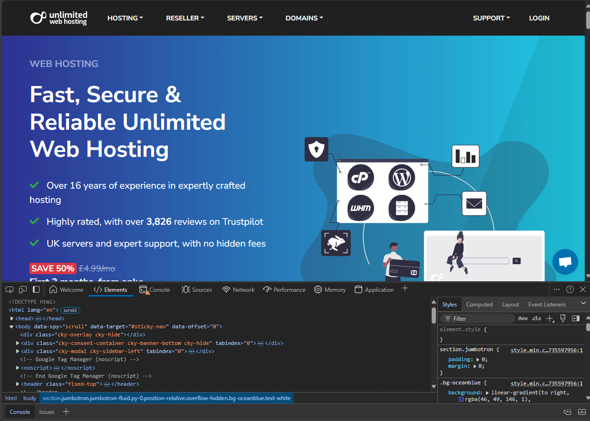Expand the head element node

point(12,318)
